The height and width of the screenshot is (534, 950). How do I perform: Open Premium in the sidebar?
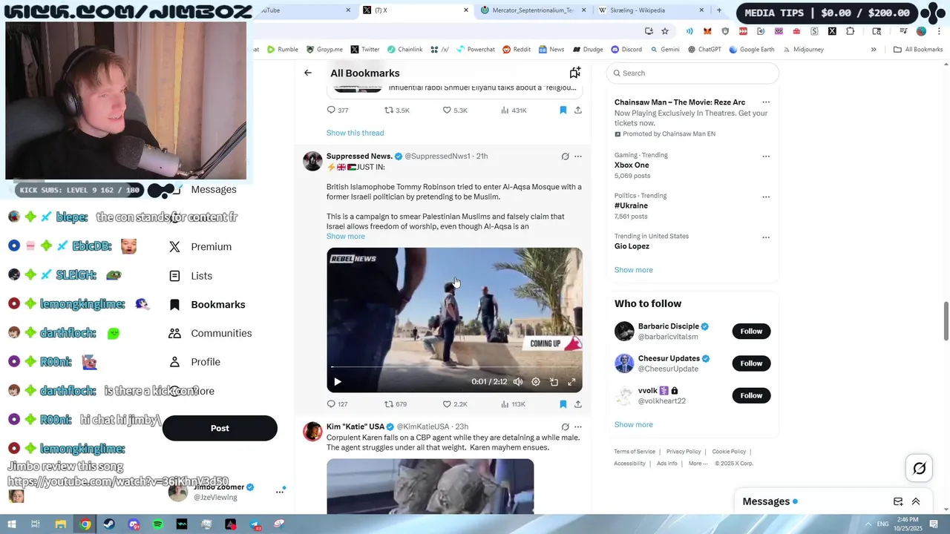200,247
